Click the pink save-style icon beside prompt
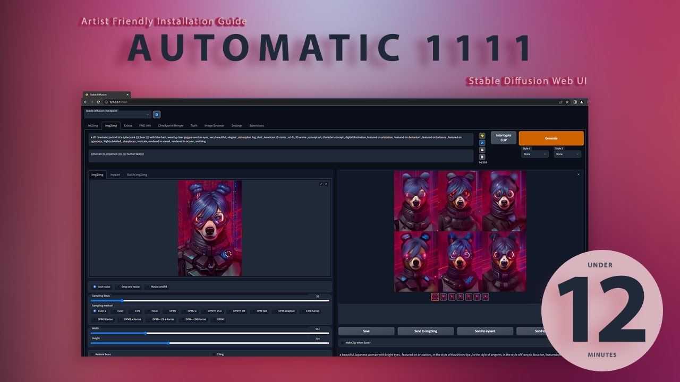680x382 pixels. pyautogui.click(x=482, y=150)
